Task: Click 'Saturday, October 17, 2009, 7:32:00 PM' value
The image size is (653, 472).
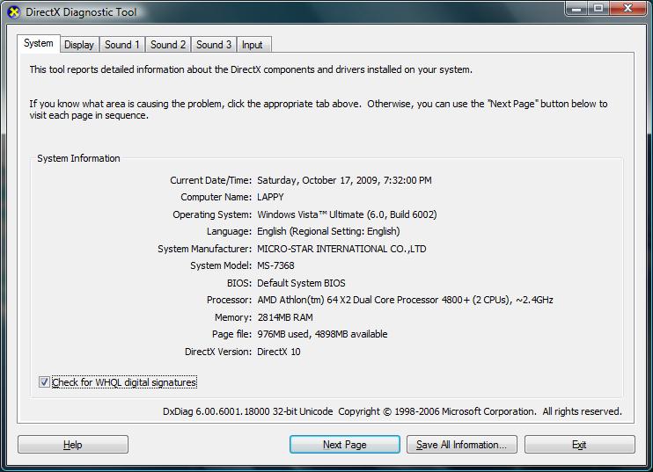Action: coord(344,180)
